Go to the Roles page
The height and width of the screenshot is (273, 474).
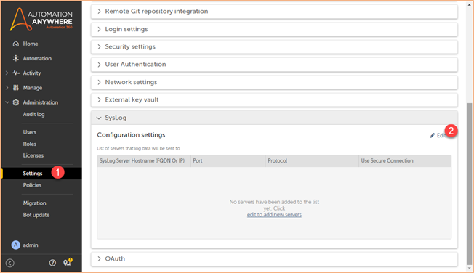pos(30,144)
